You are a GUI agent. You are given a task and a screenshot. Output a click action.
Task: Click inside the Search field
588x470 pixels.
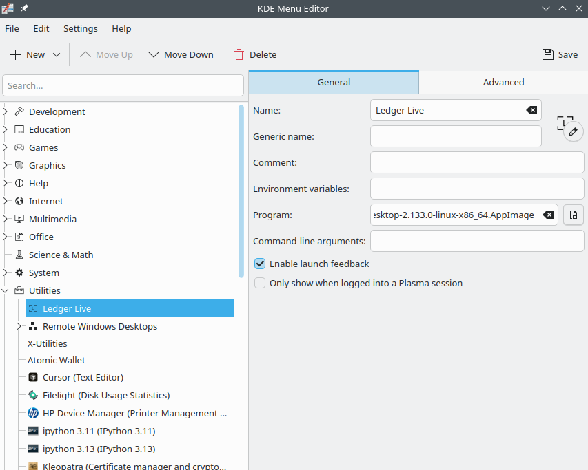(123, 85)
